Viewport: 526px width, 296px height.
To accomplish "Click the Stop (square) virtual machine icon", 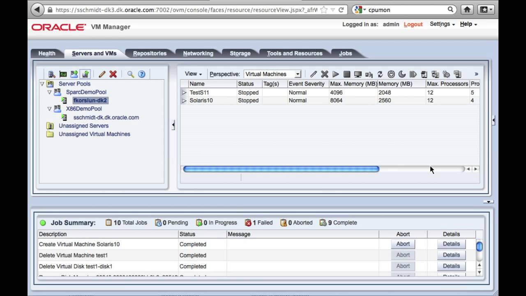I will pos(347,74).
